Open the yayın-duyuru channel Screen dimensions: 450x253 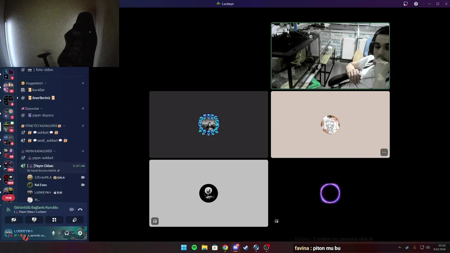(x=52, y=115)
